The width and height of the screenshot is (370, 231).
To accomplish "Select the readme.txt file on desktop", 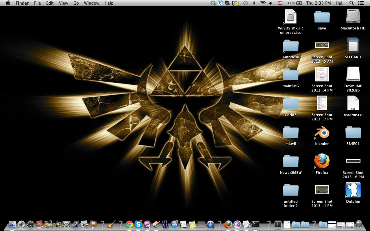I will 353,103.
